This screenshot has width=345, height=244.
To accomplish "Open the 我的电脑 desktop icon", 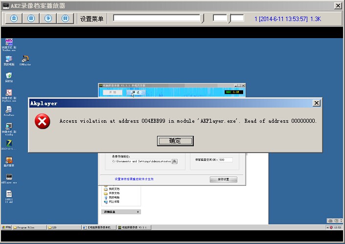I will 9,61.
